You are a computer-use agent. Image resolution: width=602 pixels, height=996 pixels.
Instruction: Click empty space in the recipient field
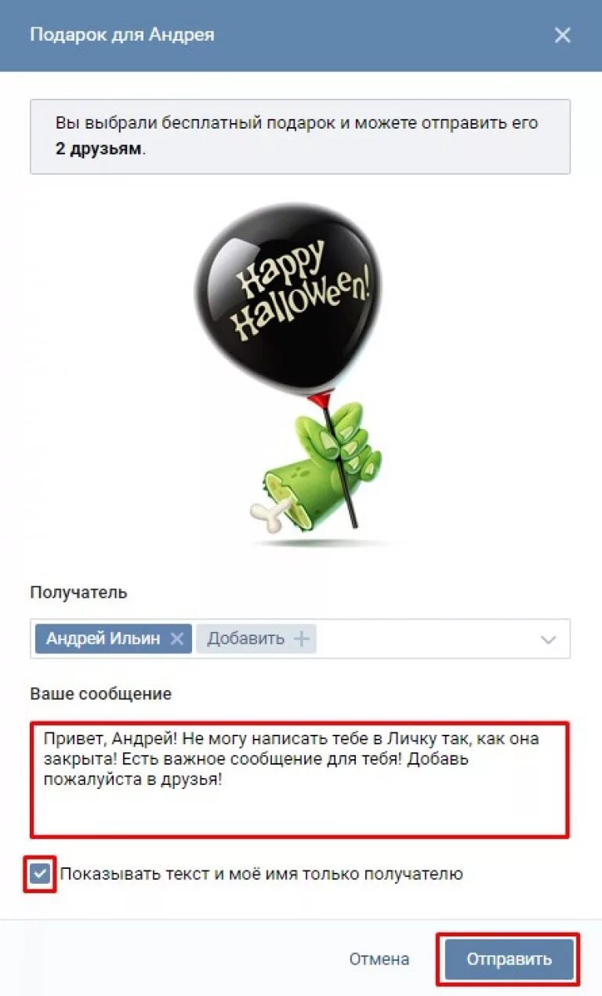click(423, 638)
